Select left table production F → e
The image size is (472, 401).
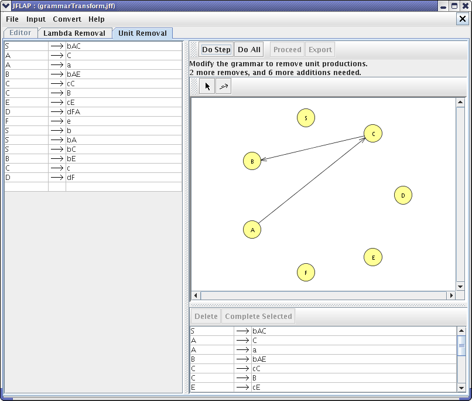click(x=93, y=121)
